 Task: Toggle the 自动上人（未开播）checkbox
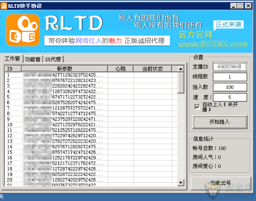click(x=197, y=107)
